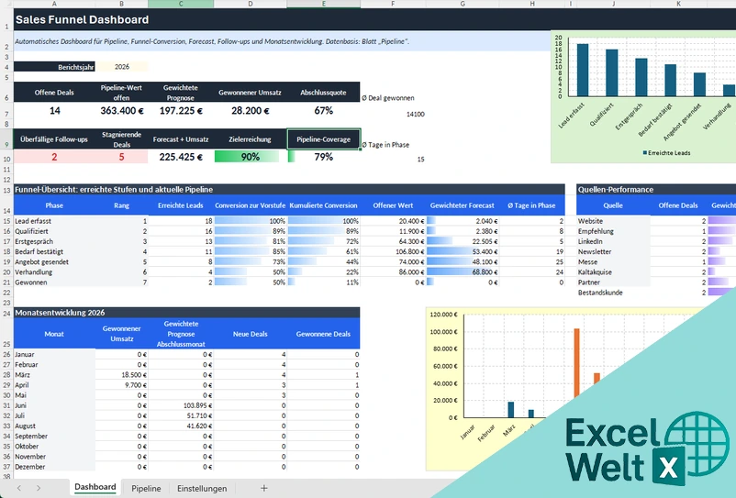Select the Gewichteter Forecast column header
The width and height of the screenshot is (736, 498).
(463, 205)
